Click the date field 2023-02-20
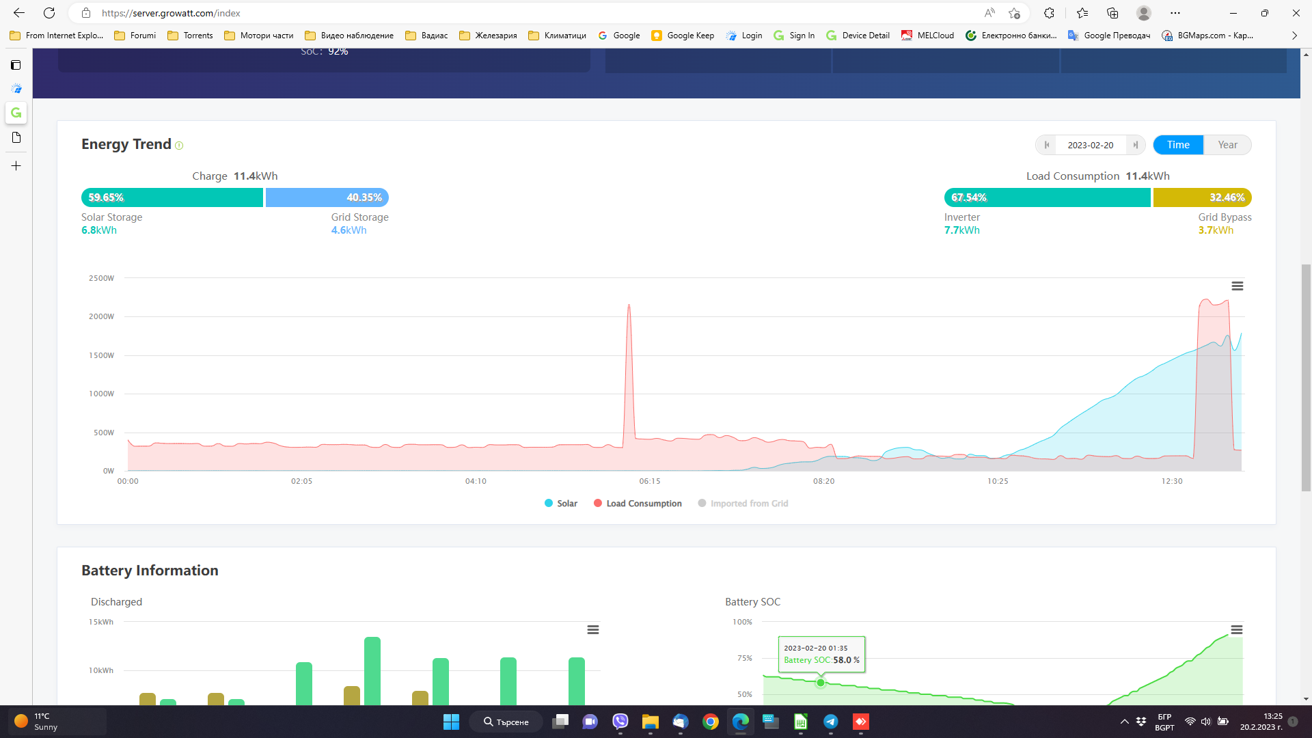This screenshot has height=738, width=1312. point(1090,145)
